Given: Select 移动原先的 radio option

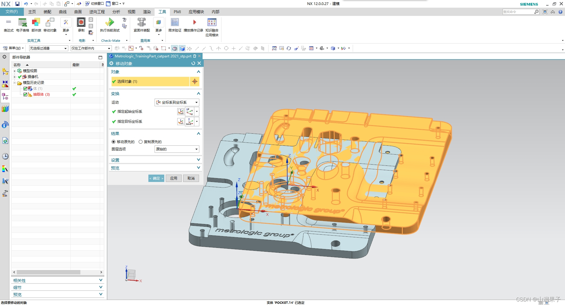Looking at the screenshot, I should coord(113,142).
